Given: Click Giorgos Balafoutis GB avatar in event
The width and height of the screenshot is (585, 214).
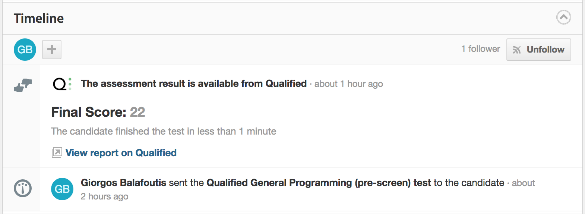Looking at the screenshot, I should [x=62, y=189].
